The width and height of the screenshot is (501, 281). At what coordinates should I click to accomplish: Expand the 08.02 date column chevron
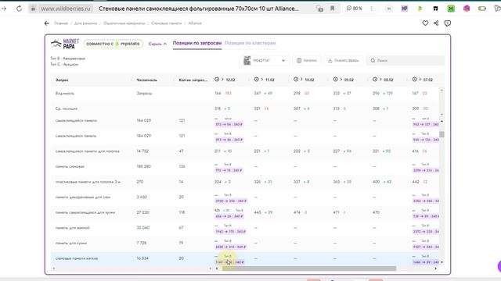(380, 80)
